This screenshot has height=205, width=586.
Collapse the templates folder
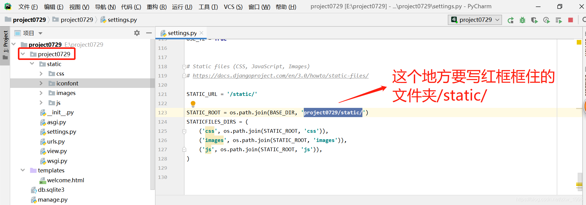click(x=23, y=170)
